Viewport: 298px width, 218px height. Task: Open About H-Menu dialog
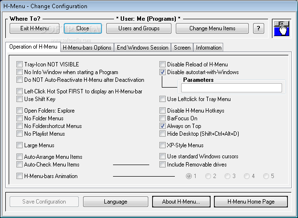pos(181,202)
